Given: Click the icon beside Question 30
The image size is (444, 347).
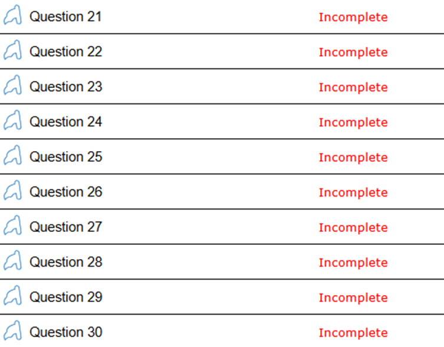Looking at the screenshot, I should tap(12, 332).
